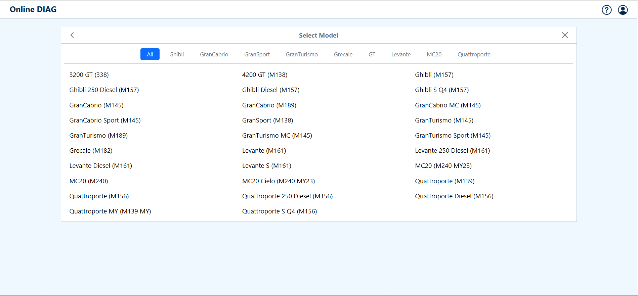Open MC20 Cielo (M240 MY23)

coord(278,181)
